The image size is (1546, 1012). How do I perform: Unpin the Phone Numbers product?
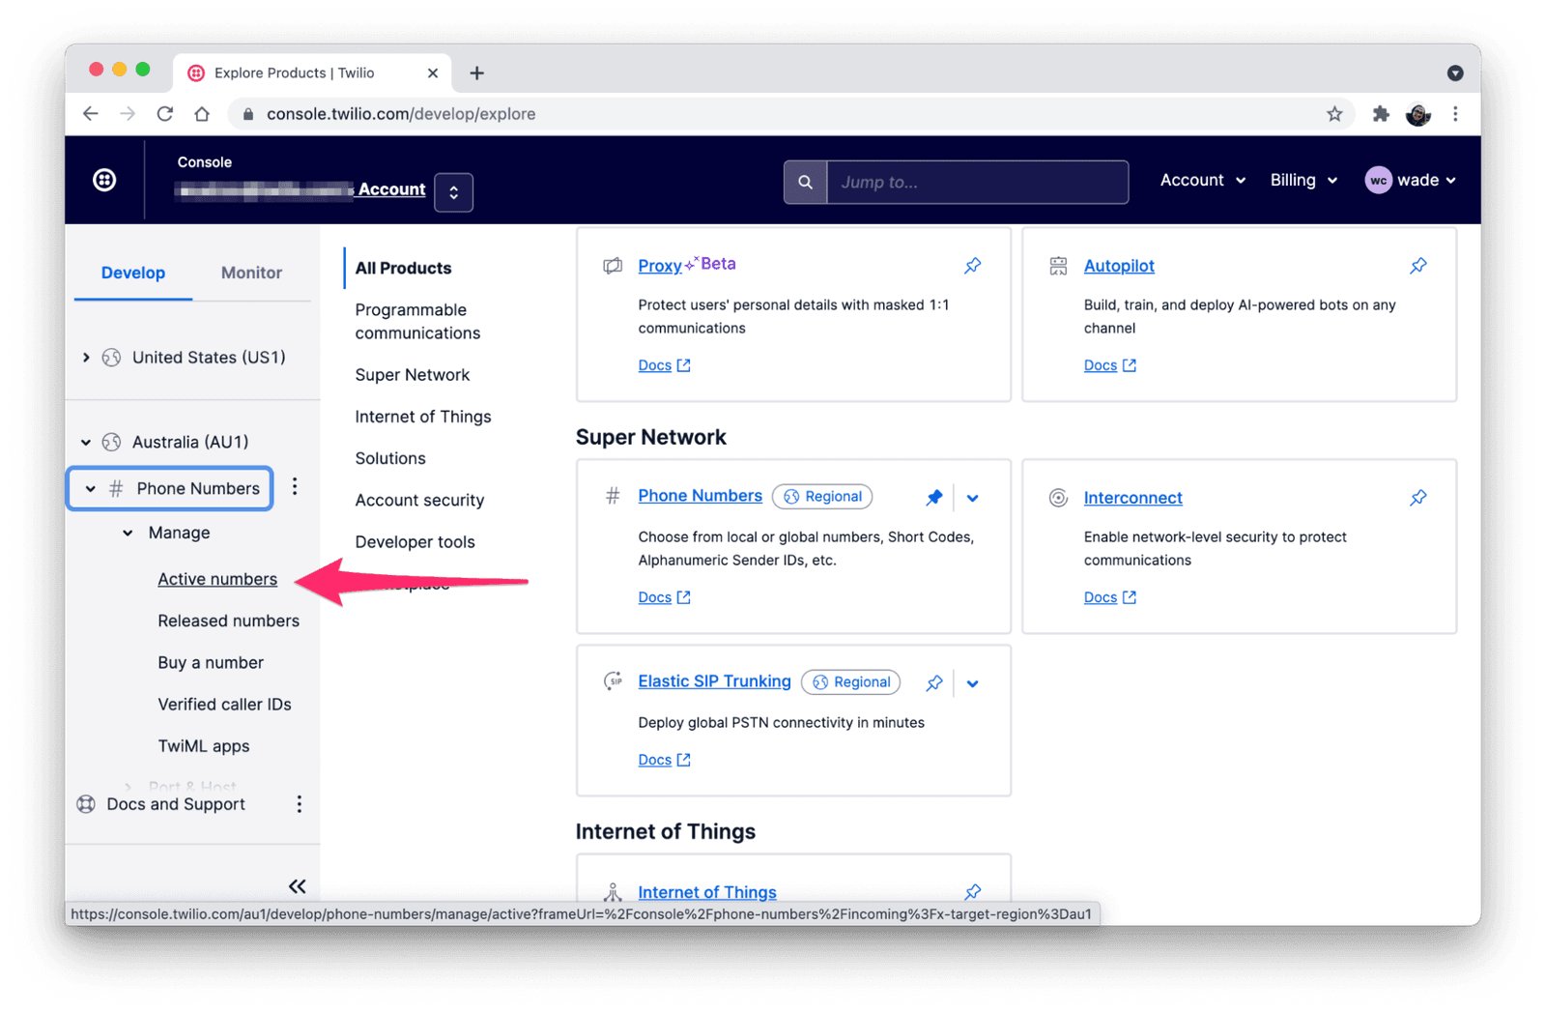(933, 498)
